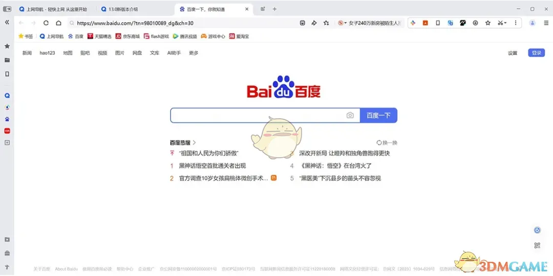Open sidebar red app icon
This screenshot has width=553, height=276.
click(7, 131)
